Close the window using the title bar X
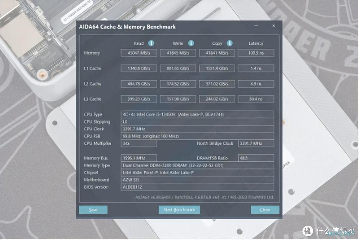The image size is (359, 240). pyautogui.click(x=274, y=26)
